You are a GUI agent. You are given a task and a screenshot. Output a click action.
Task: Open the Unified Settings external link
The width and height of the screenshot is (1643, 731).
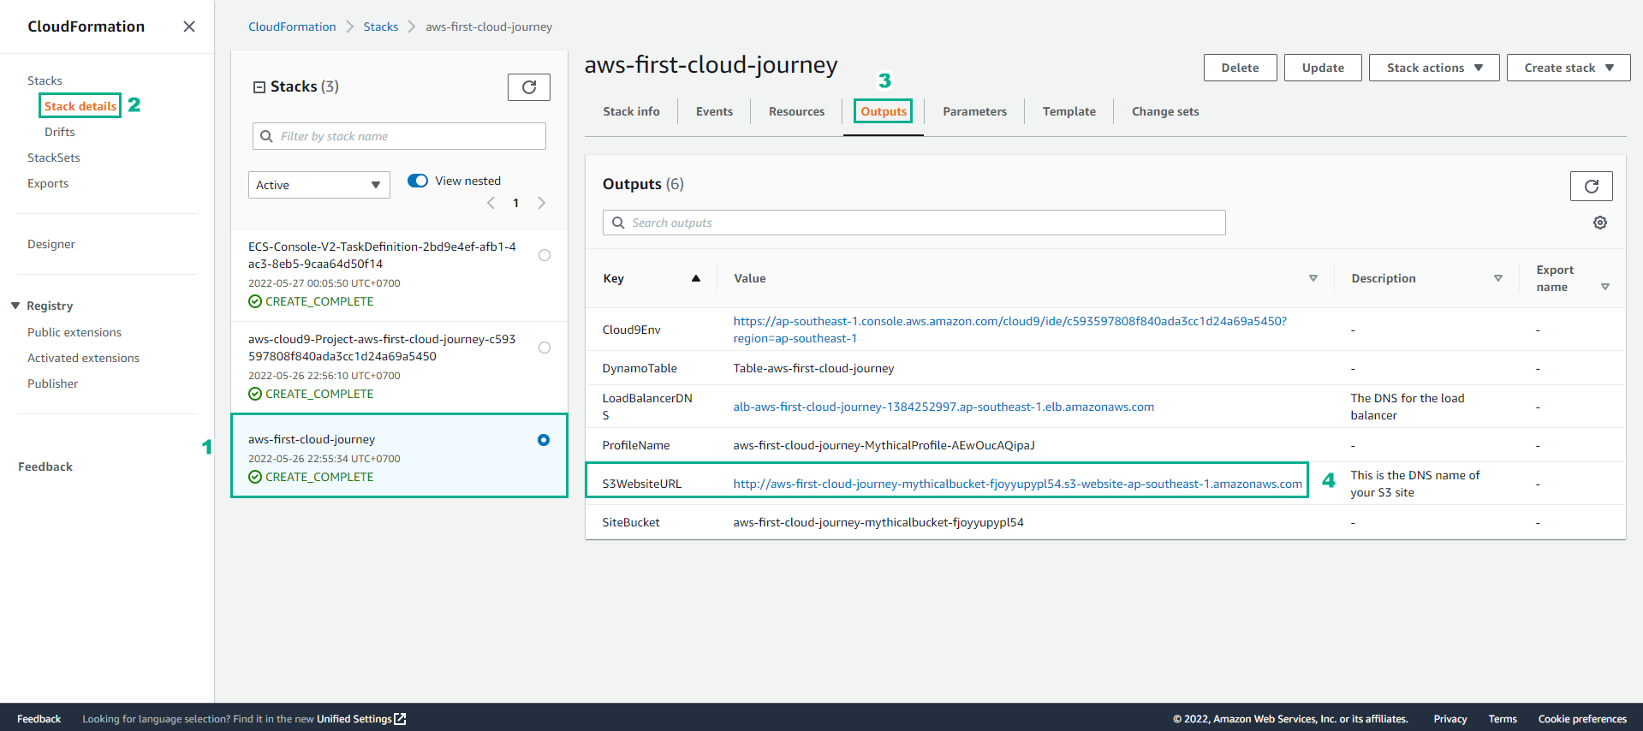pyautogui.click(x=361, y=719)
